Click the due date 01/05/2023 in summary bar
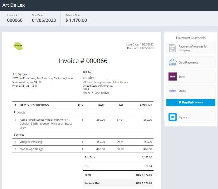 click(44, 20)
